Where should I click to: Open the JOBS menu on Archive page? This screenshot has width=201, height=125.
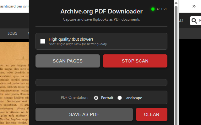coord(13,33)
